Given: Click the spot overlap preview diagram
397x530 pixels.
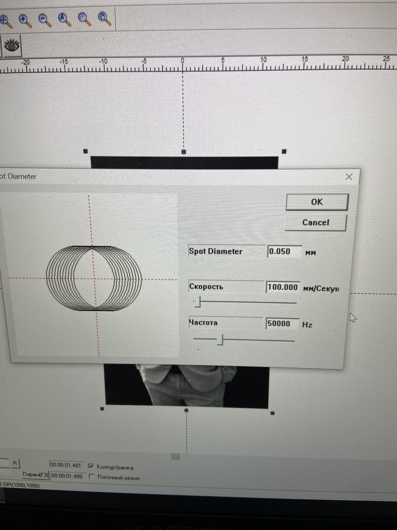Looking at the screenshot, I should point(94,278).
